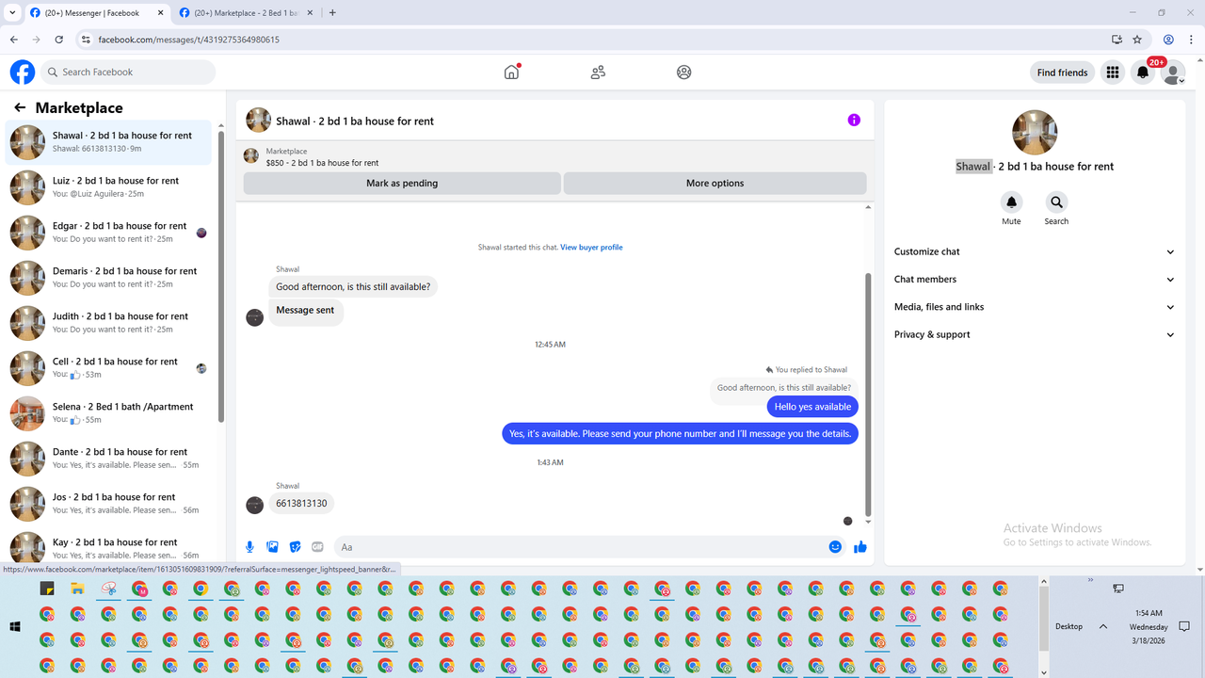Click the purple conversation information icon
Image resolution: width=1205 pixels, height=678 pixels.
(854, 120)
